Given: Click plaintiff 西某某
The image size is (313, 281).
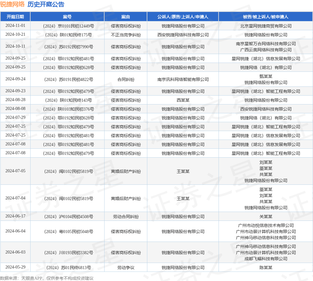Looking at the screenshot, I should 183,100.
